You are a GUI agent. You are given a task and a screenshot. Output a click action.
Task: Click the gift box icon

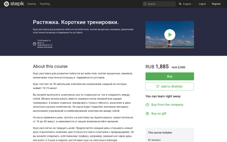(147, 114)
